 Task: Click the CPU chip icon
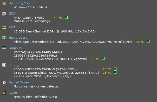[4, 14]
